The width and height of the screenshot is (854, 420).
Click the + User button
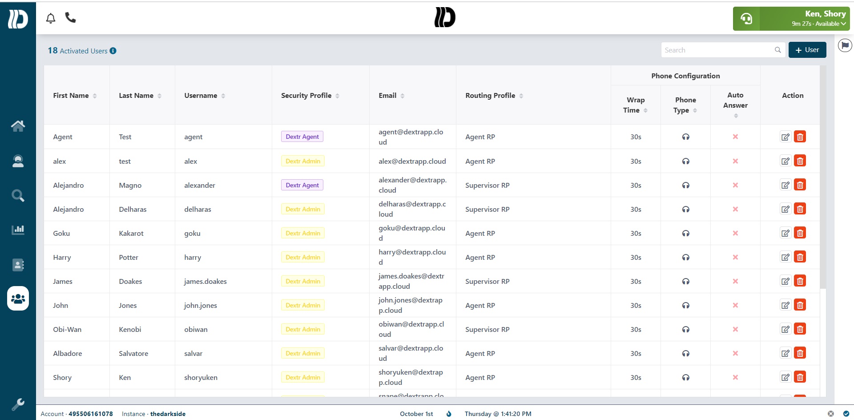pyautogui.click(x=807, y=50)
